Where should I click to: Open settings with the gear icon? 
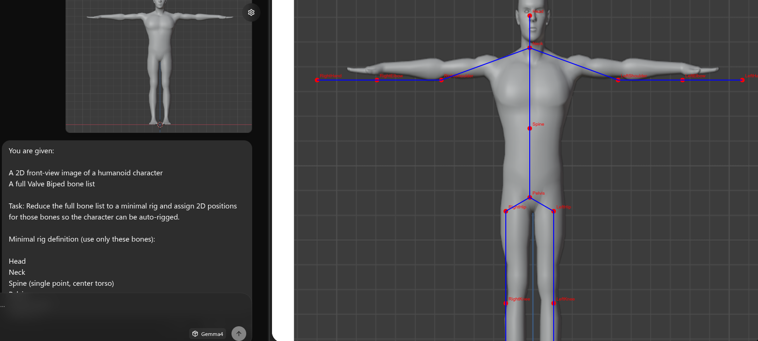pyautogui.click(x=251, y=12)
